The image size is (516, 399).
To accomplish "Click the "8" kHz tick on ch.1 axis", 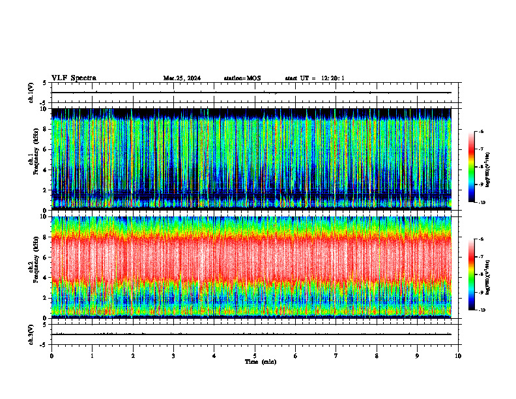I will pyautogui.click(x=46, y=129).
